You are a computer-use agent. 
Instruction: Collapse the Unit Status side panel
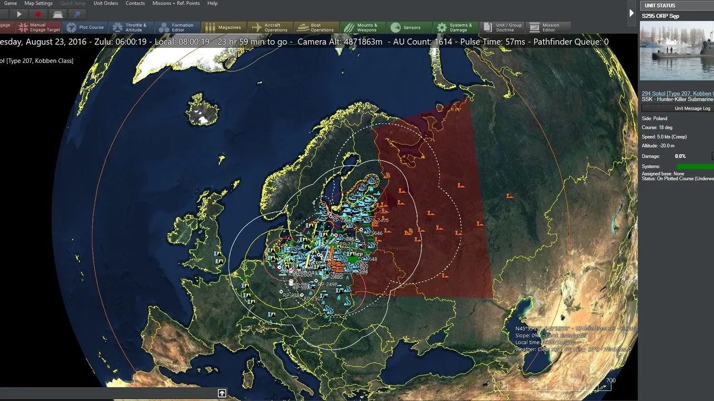(631, 12)
